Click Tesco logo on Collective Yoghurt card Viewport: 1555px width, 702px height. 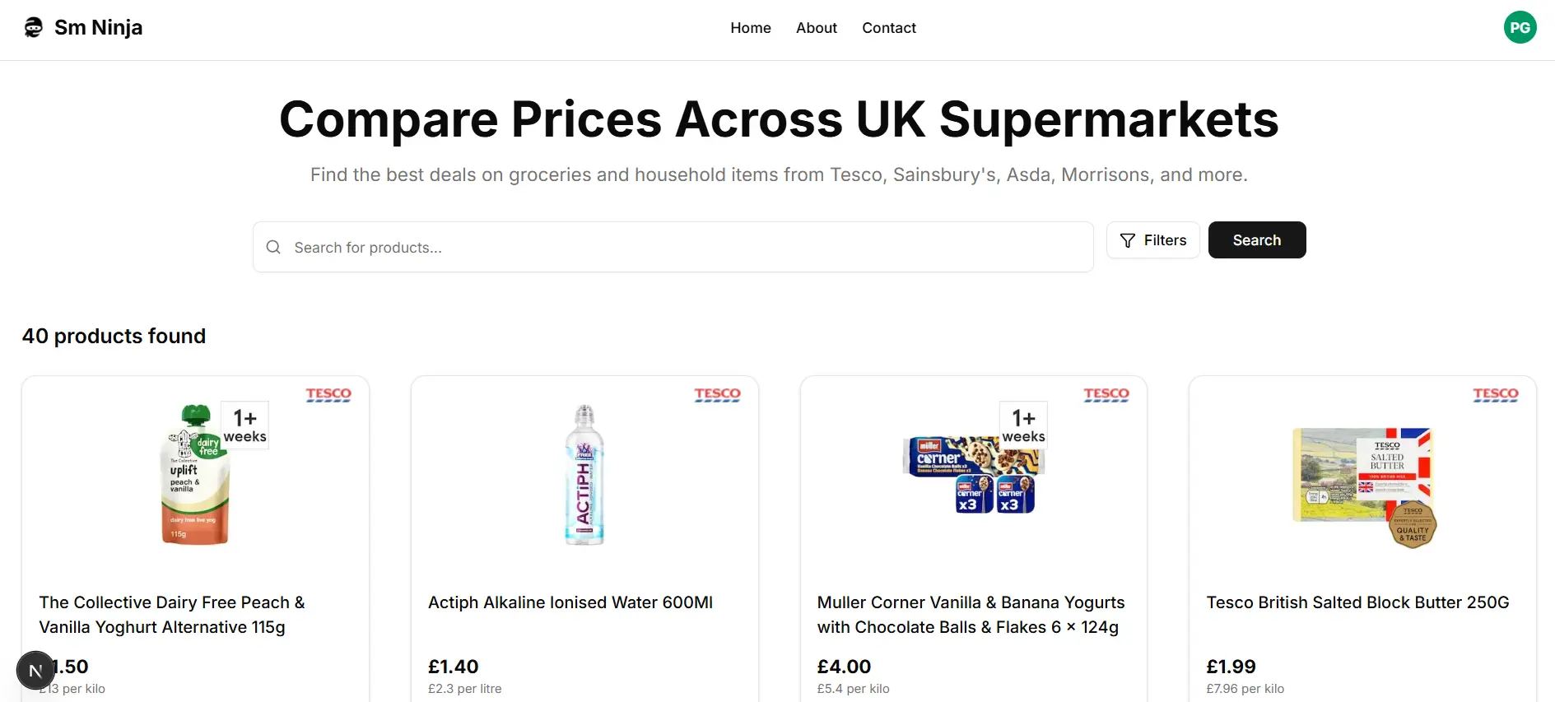(328, 395)
